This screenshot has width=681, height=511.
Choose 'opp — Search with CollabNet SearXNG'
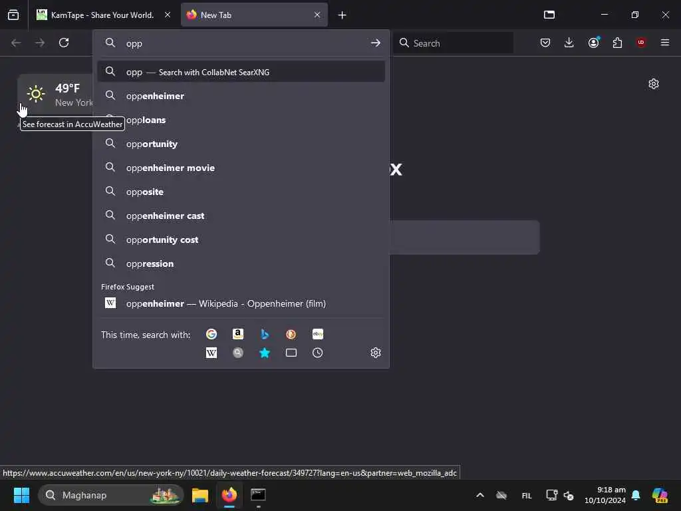241,72
